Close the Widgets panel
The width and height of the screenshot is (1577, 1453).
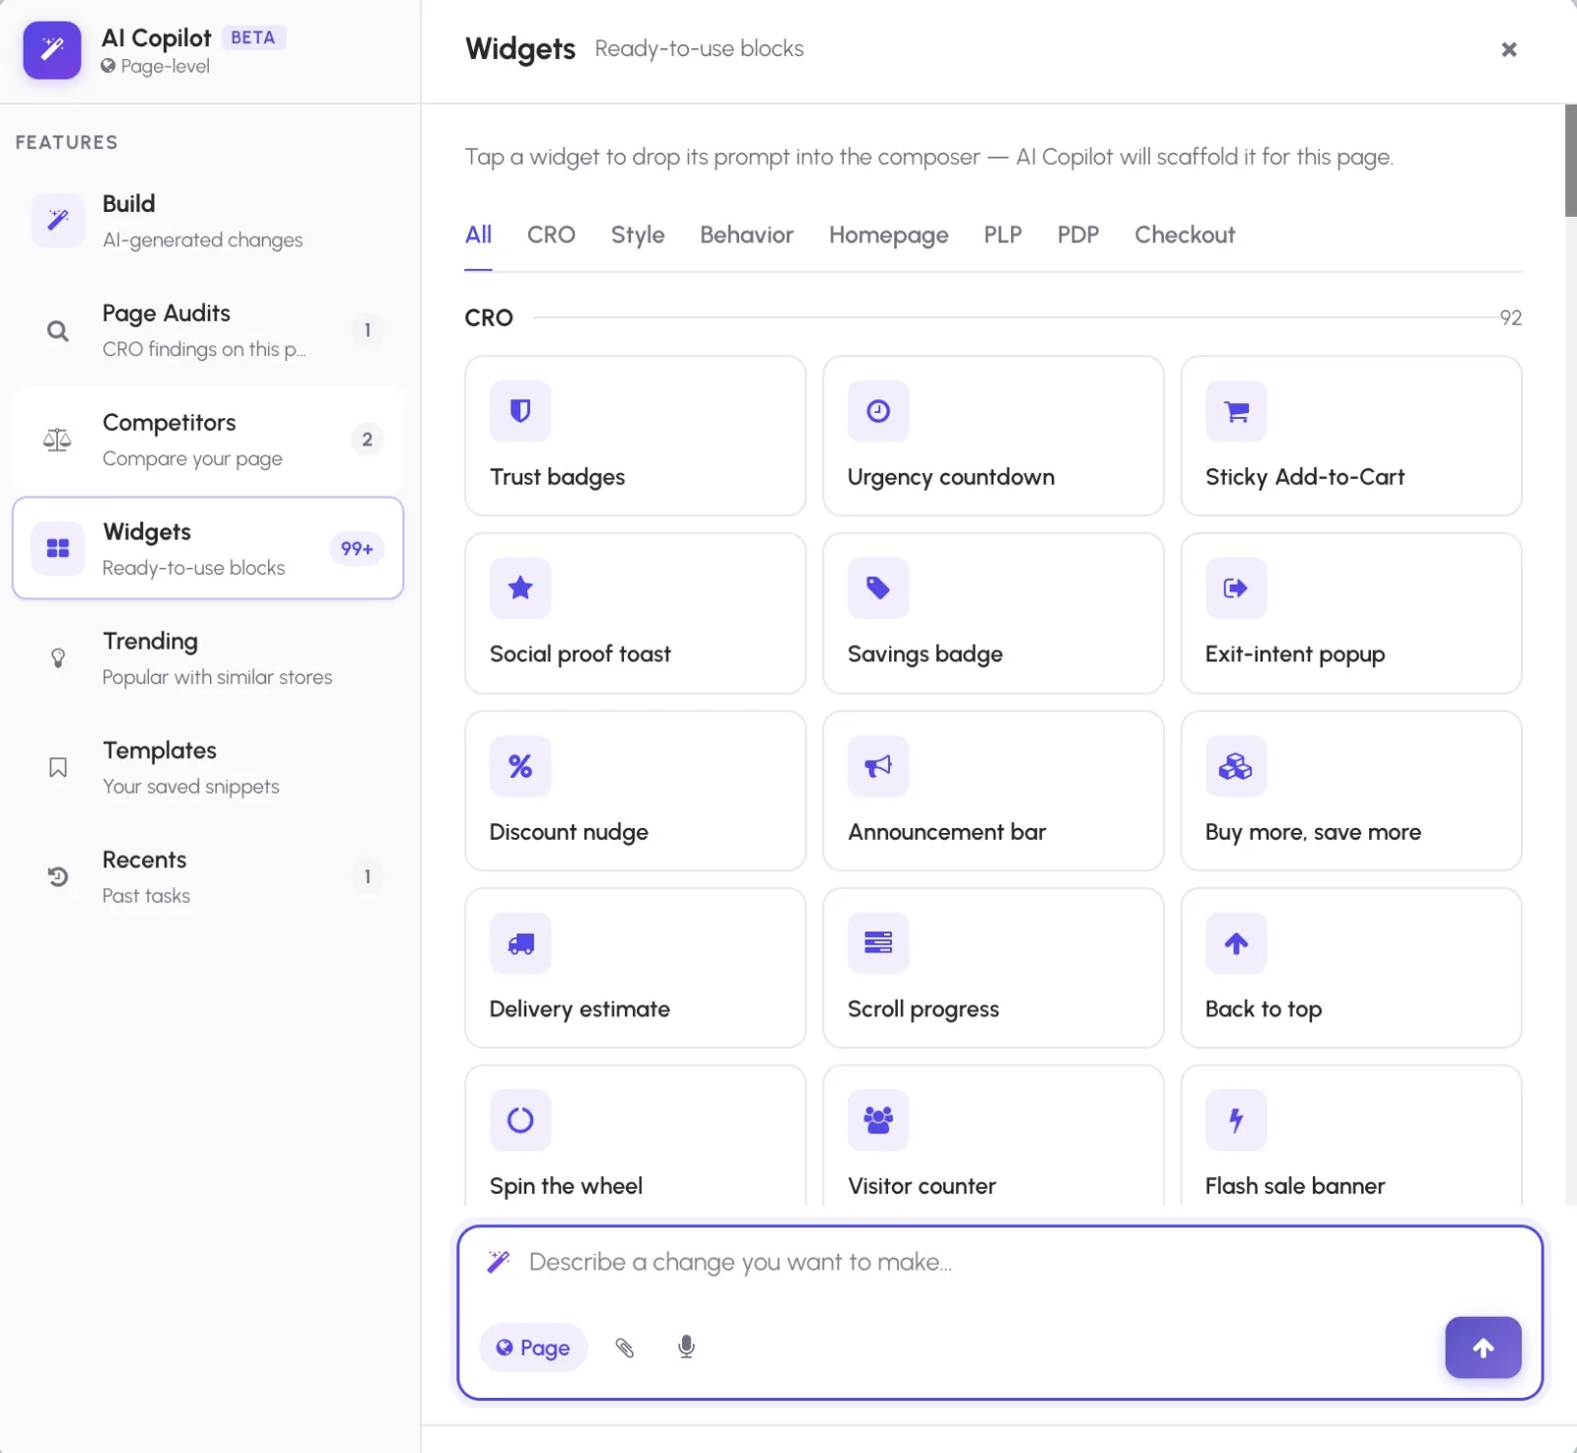pyautogui.click(x=1508, y=49)
